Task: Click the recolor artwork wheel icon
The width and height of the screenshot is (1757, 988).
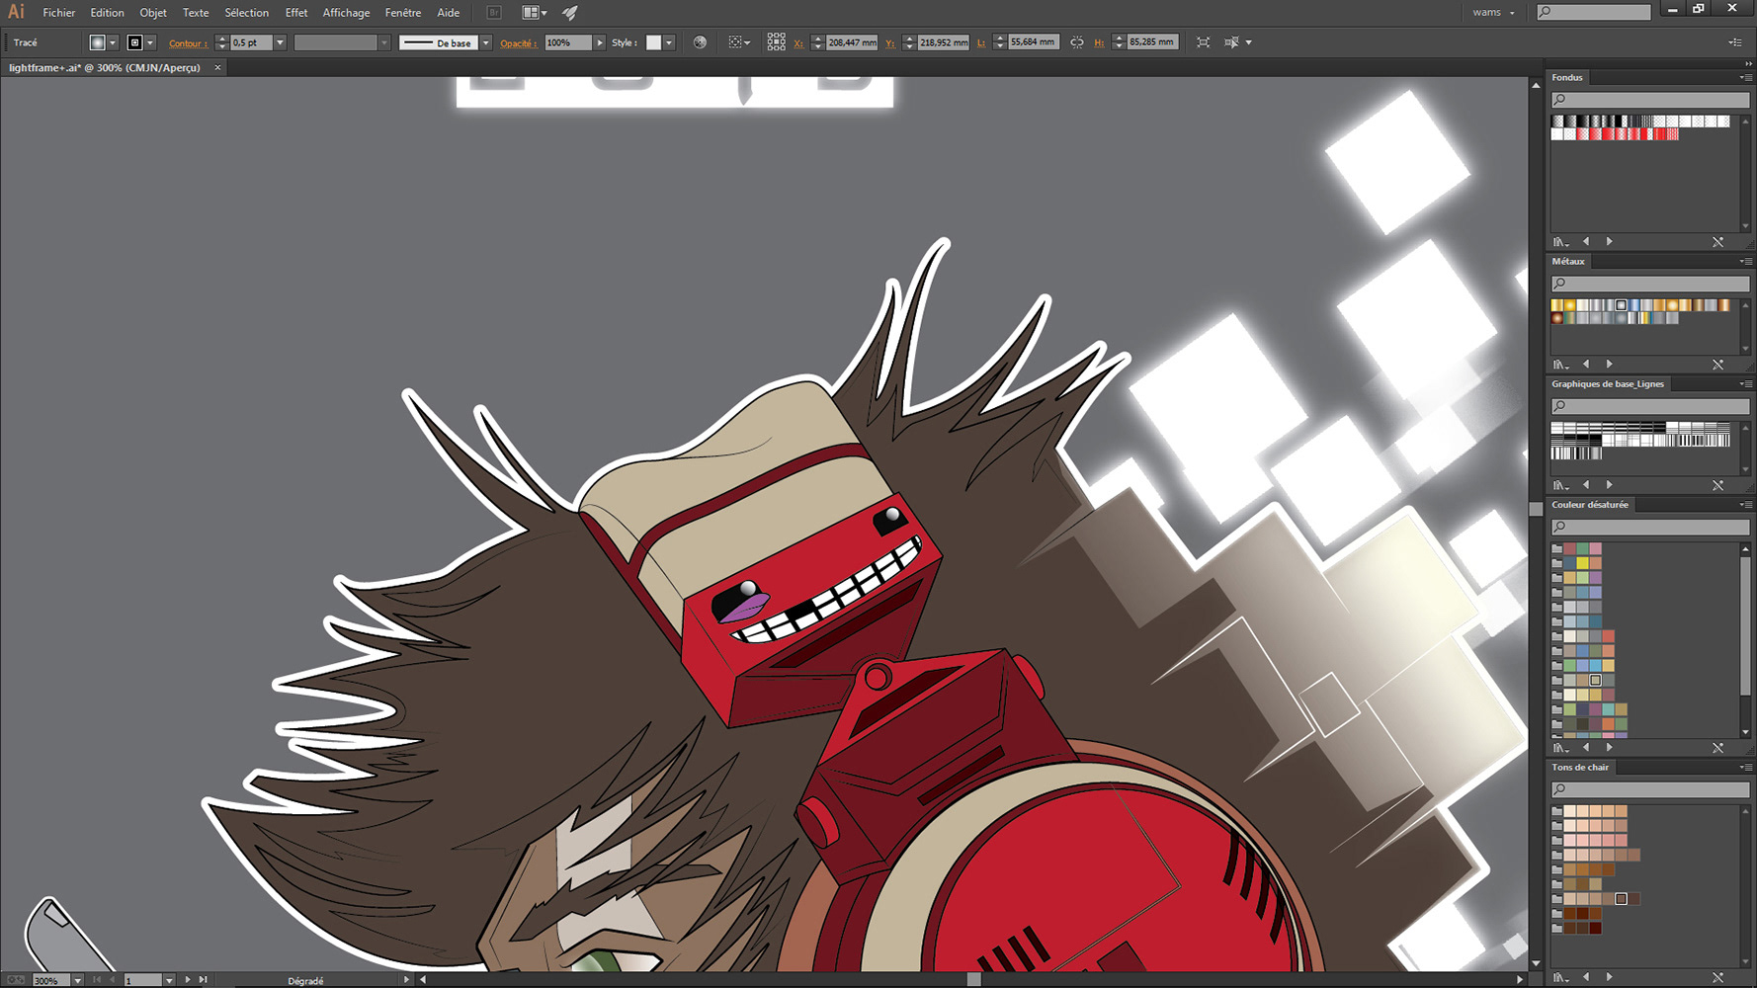Action: tap(700, 42)
